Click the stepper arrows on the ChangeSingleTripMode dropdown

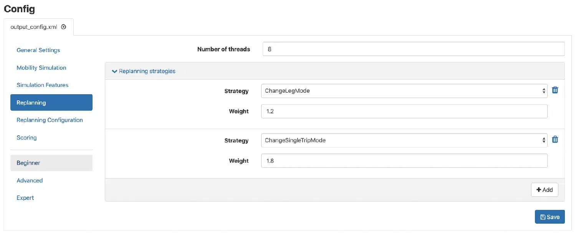543,140
